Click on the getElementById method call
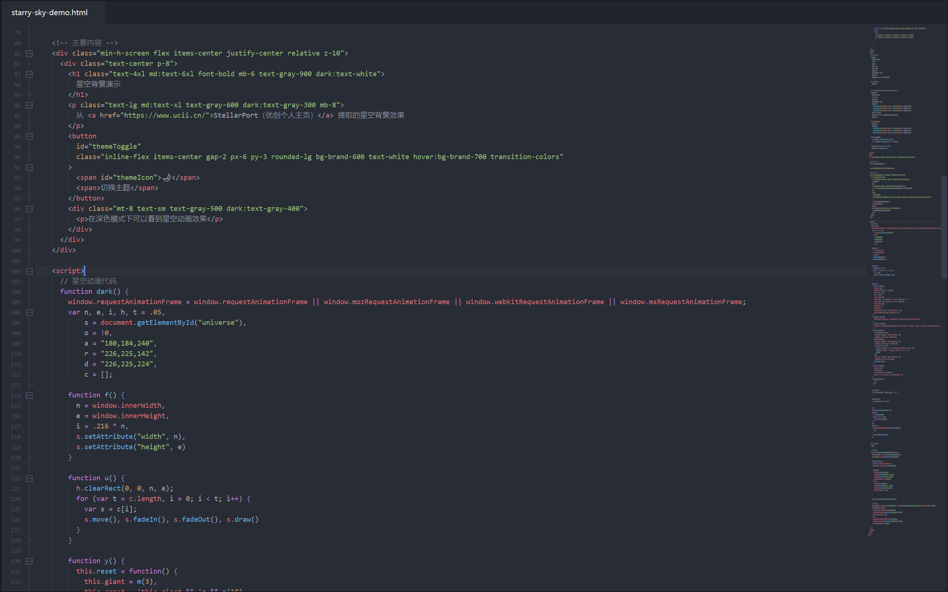Image resolution: width=948 pixels, height=592 pixels. 165,323
